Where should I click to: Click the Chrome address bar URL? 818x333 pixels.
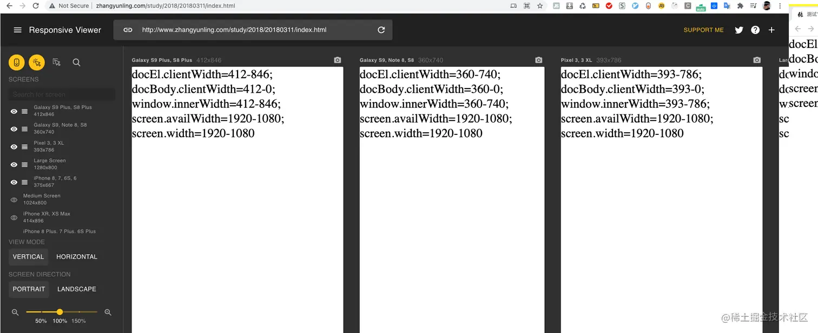point(166,6)
